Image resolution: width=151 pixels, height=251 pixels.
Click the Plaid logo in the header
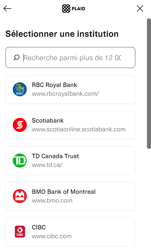coord(74,8)
